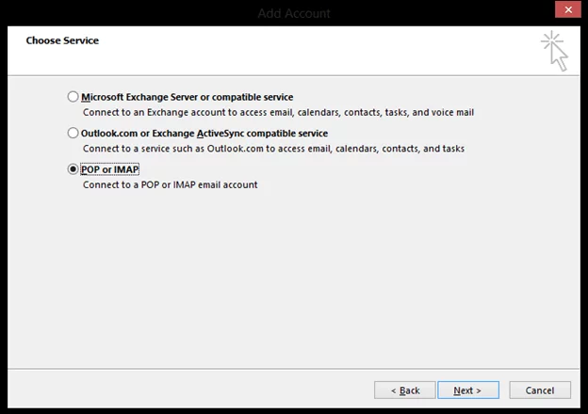Image resolution: width=588 pixels, height=414 pixels.
Task: Close the Add Account dialog with X
Action: [568, 9]
